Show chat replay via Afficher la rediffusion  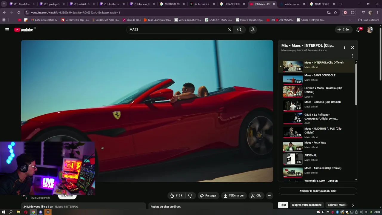click(x=318, y=191)
